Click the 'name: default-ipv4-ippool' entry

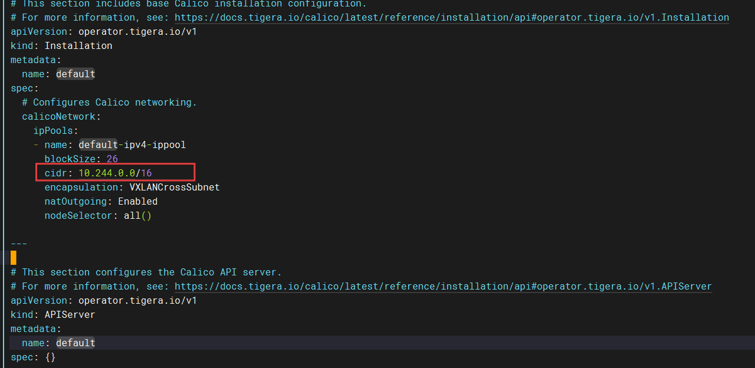coord(115,144)
